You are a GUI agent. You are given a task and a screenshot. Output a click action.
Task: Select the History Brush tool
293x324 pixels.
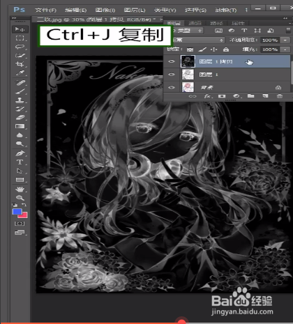[20, 109]
